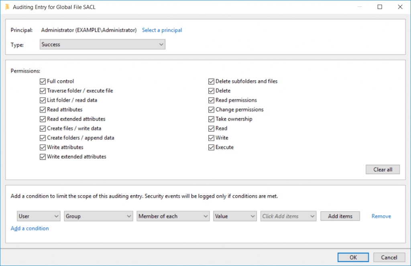Click the Add items button

340,216
